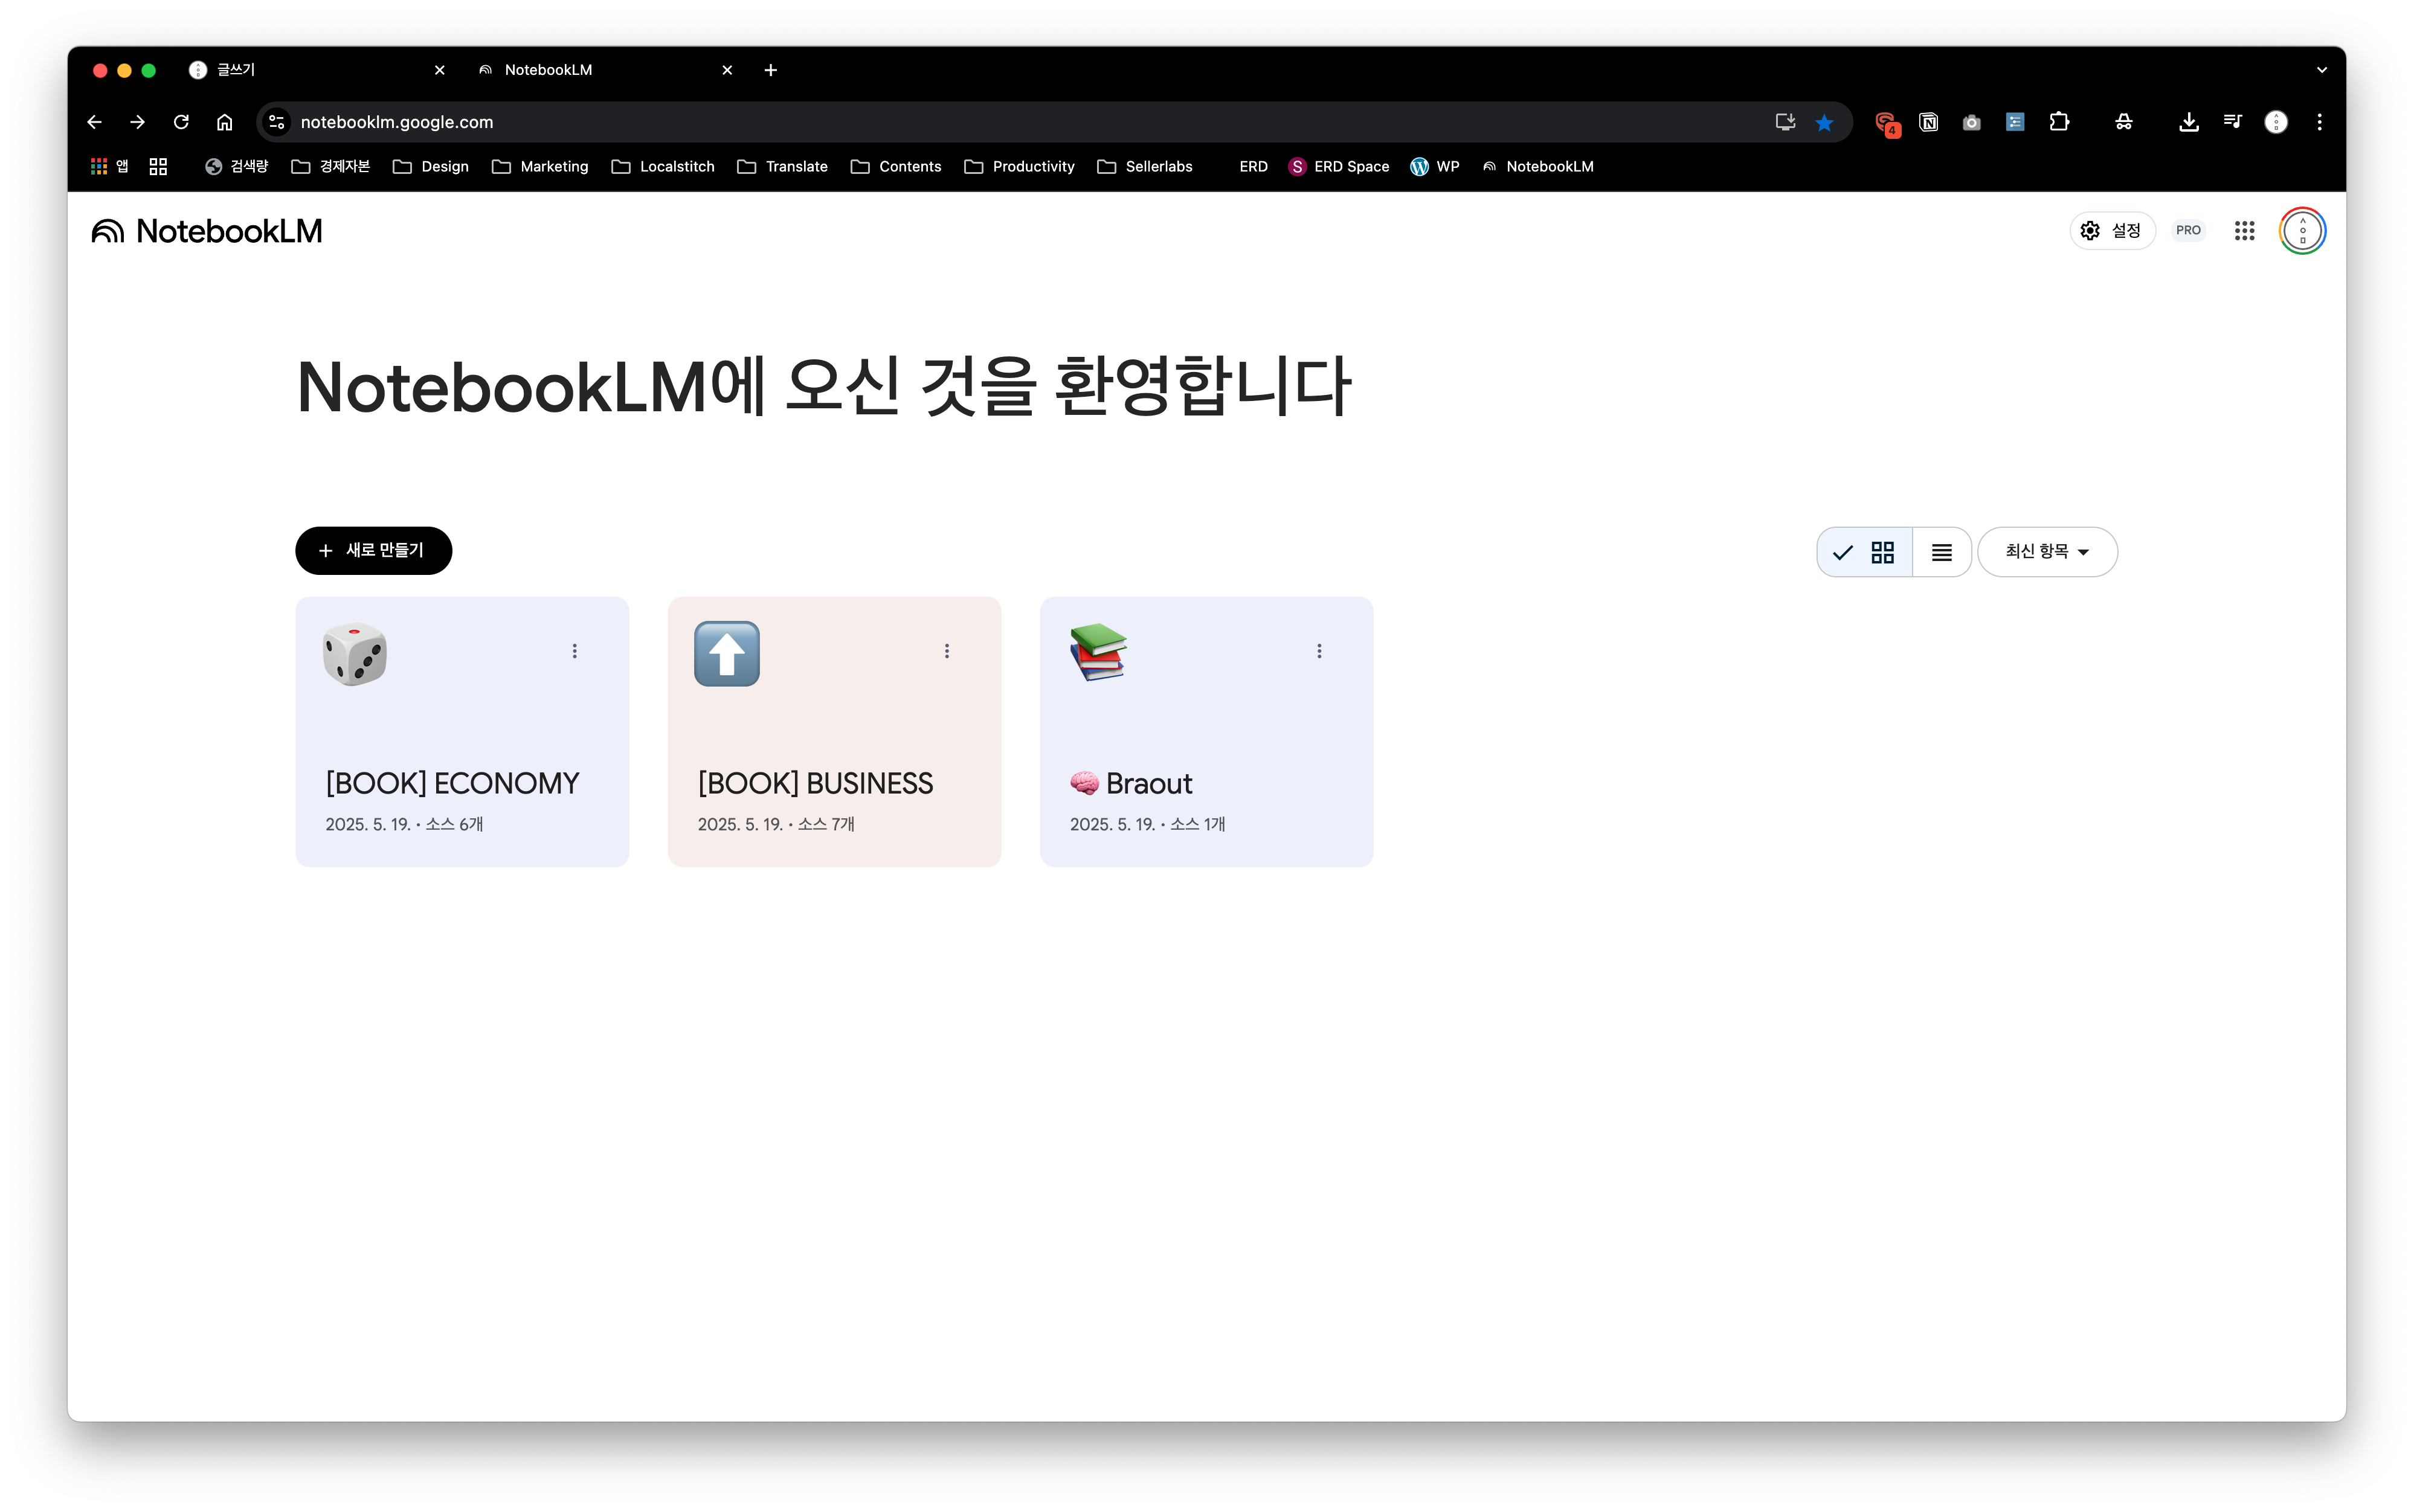Open the 설정 settings button

pos(2111,231)
